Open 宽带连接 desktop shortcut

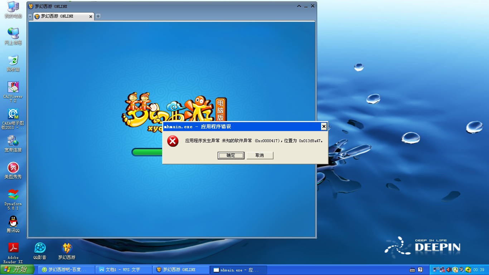click(x=13, y=144)
